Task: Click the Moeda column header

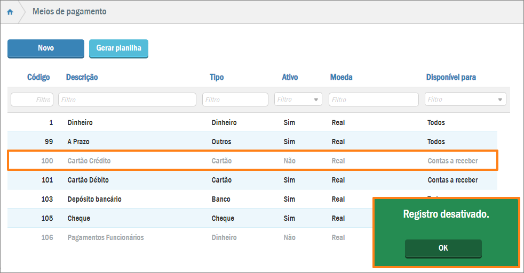Action: point(341,77)
